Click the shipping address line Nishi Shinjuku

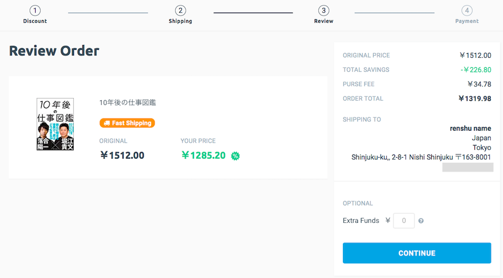(x=421, y=158)
